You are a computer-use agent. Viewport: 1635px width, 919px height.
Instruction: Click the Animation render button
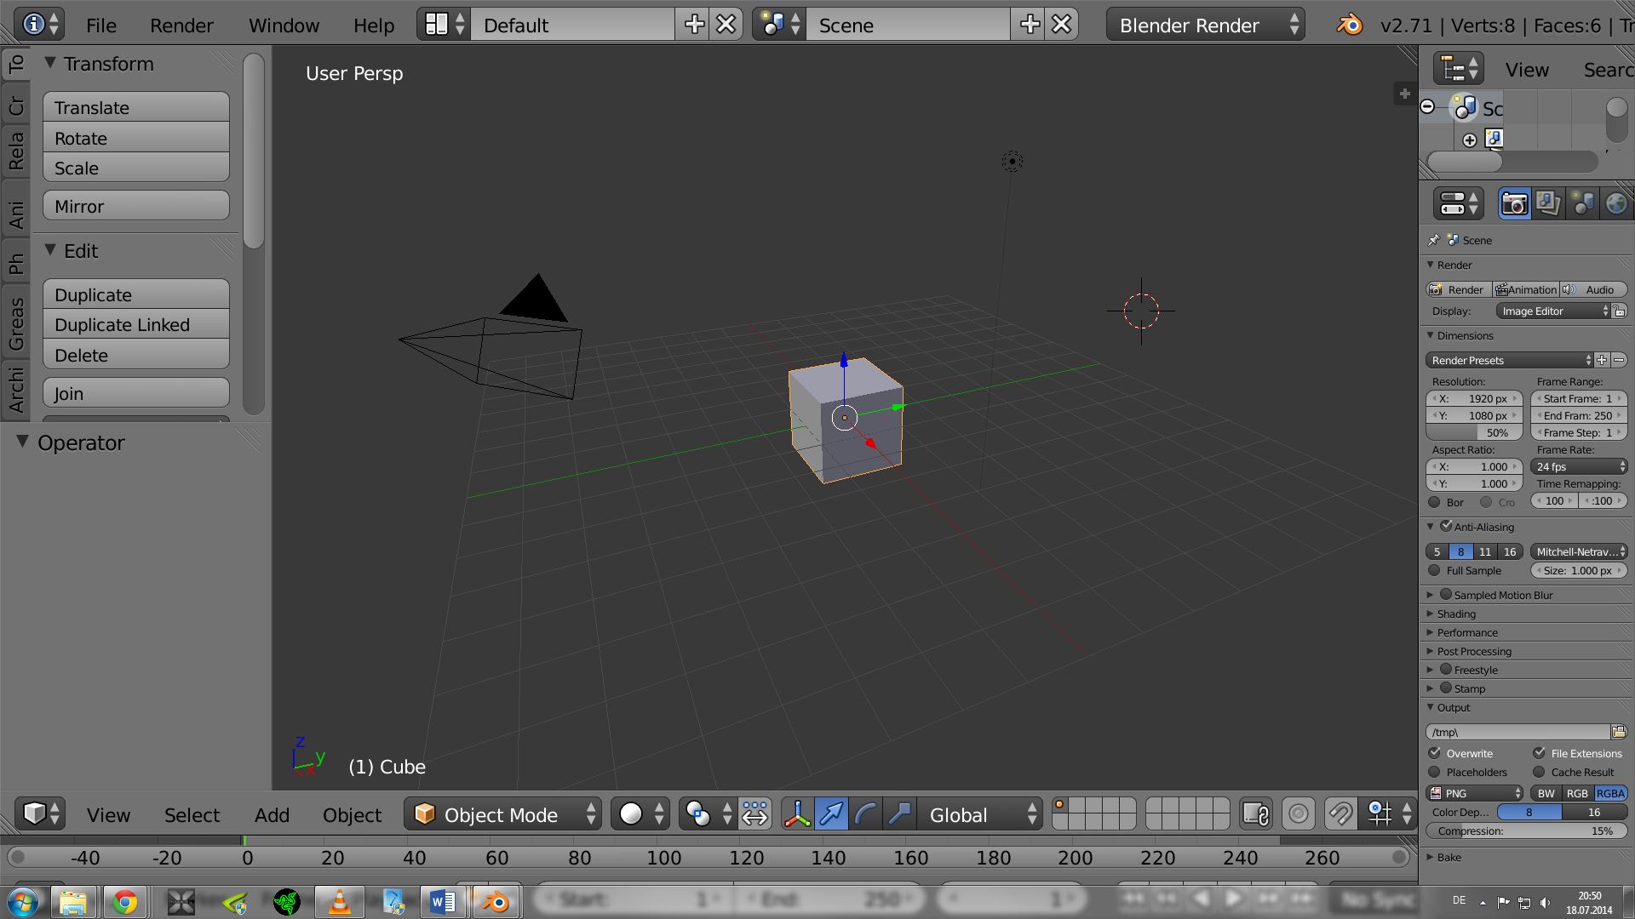click(x=1527, y=289)
